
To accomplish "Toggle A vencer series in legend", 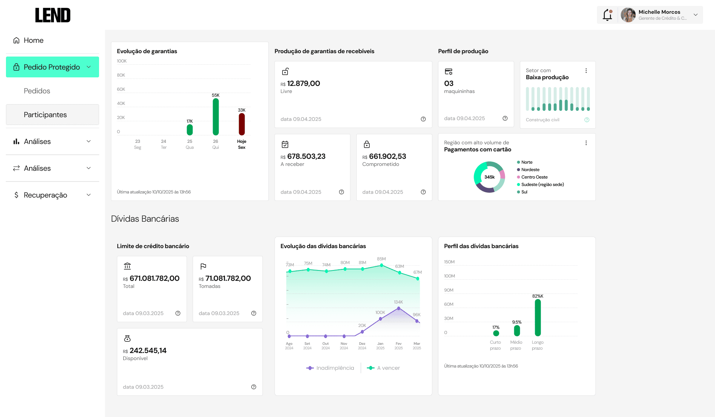I will coord(383,368).
